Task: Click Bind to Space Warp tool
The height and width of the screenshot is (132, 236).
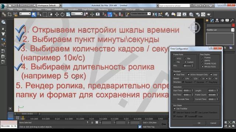Action: point(15,14)
